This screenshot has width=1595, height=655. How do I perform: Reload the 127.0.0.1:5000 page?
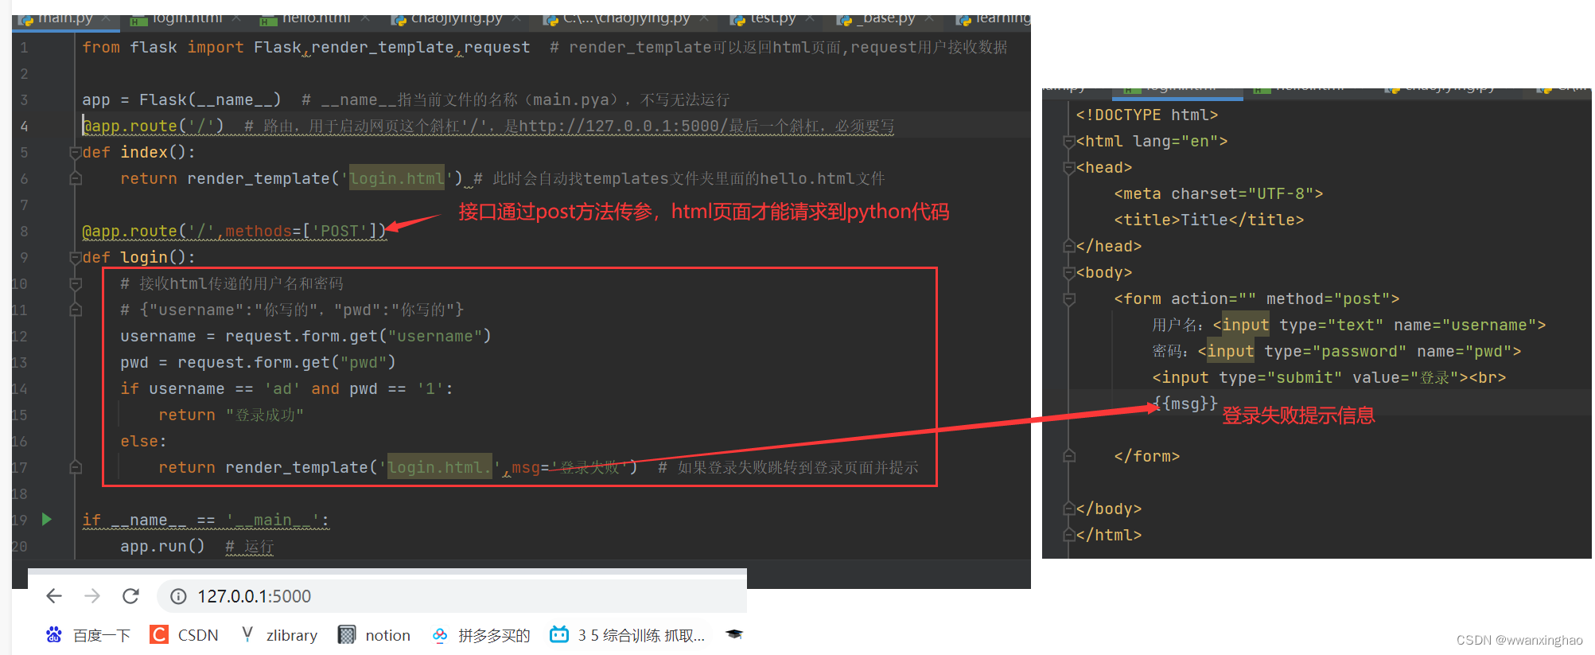pyautogui.click(x=131, y=596)
